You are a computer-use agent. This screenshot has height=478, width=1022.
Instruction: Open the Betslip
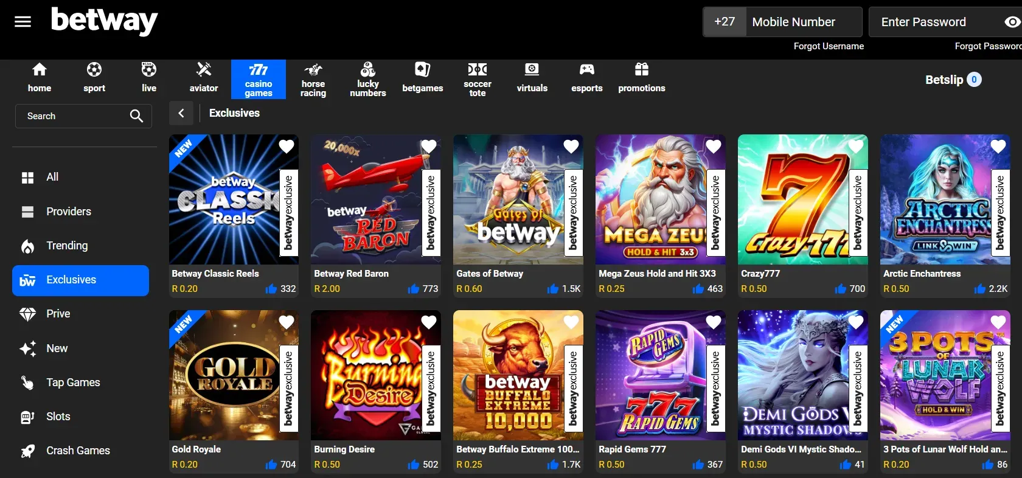[x=953, y=80]
